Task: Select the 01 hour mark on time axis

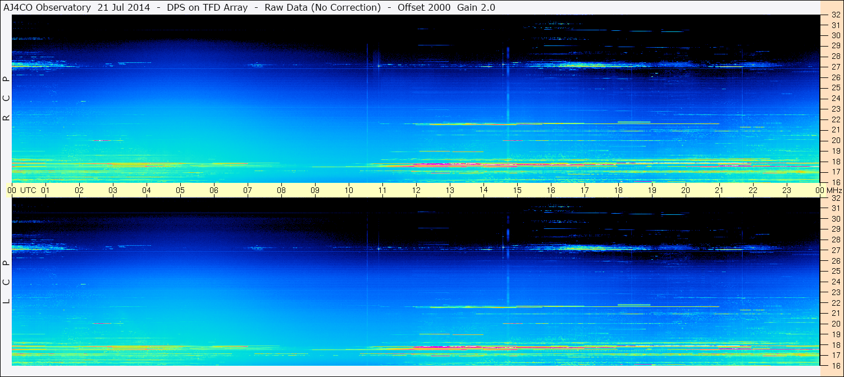Action: coord(45,190)
